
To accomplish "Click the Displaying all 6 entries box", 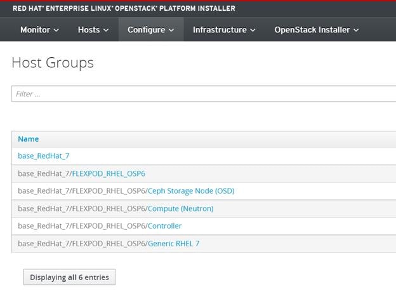I will [x=69, y=277].
